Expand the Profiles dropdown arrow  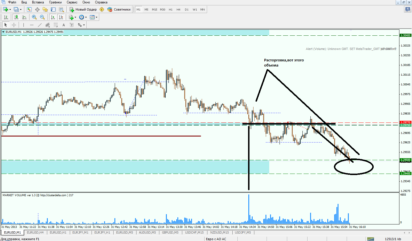[21, 9]
